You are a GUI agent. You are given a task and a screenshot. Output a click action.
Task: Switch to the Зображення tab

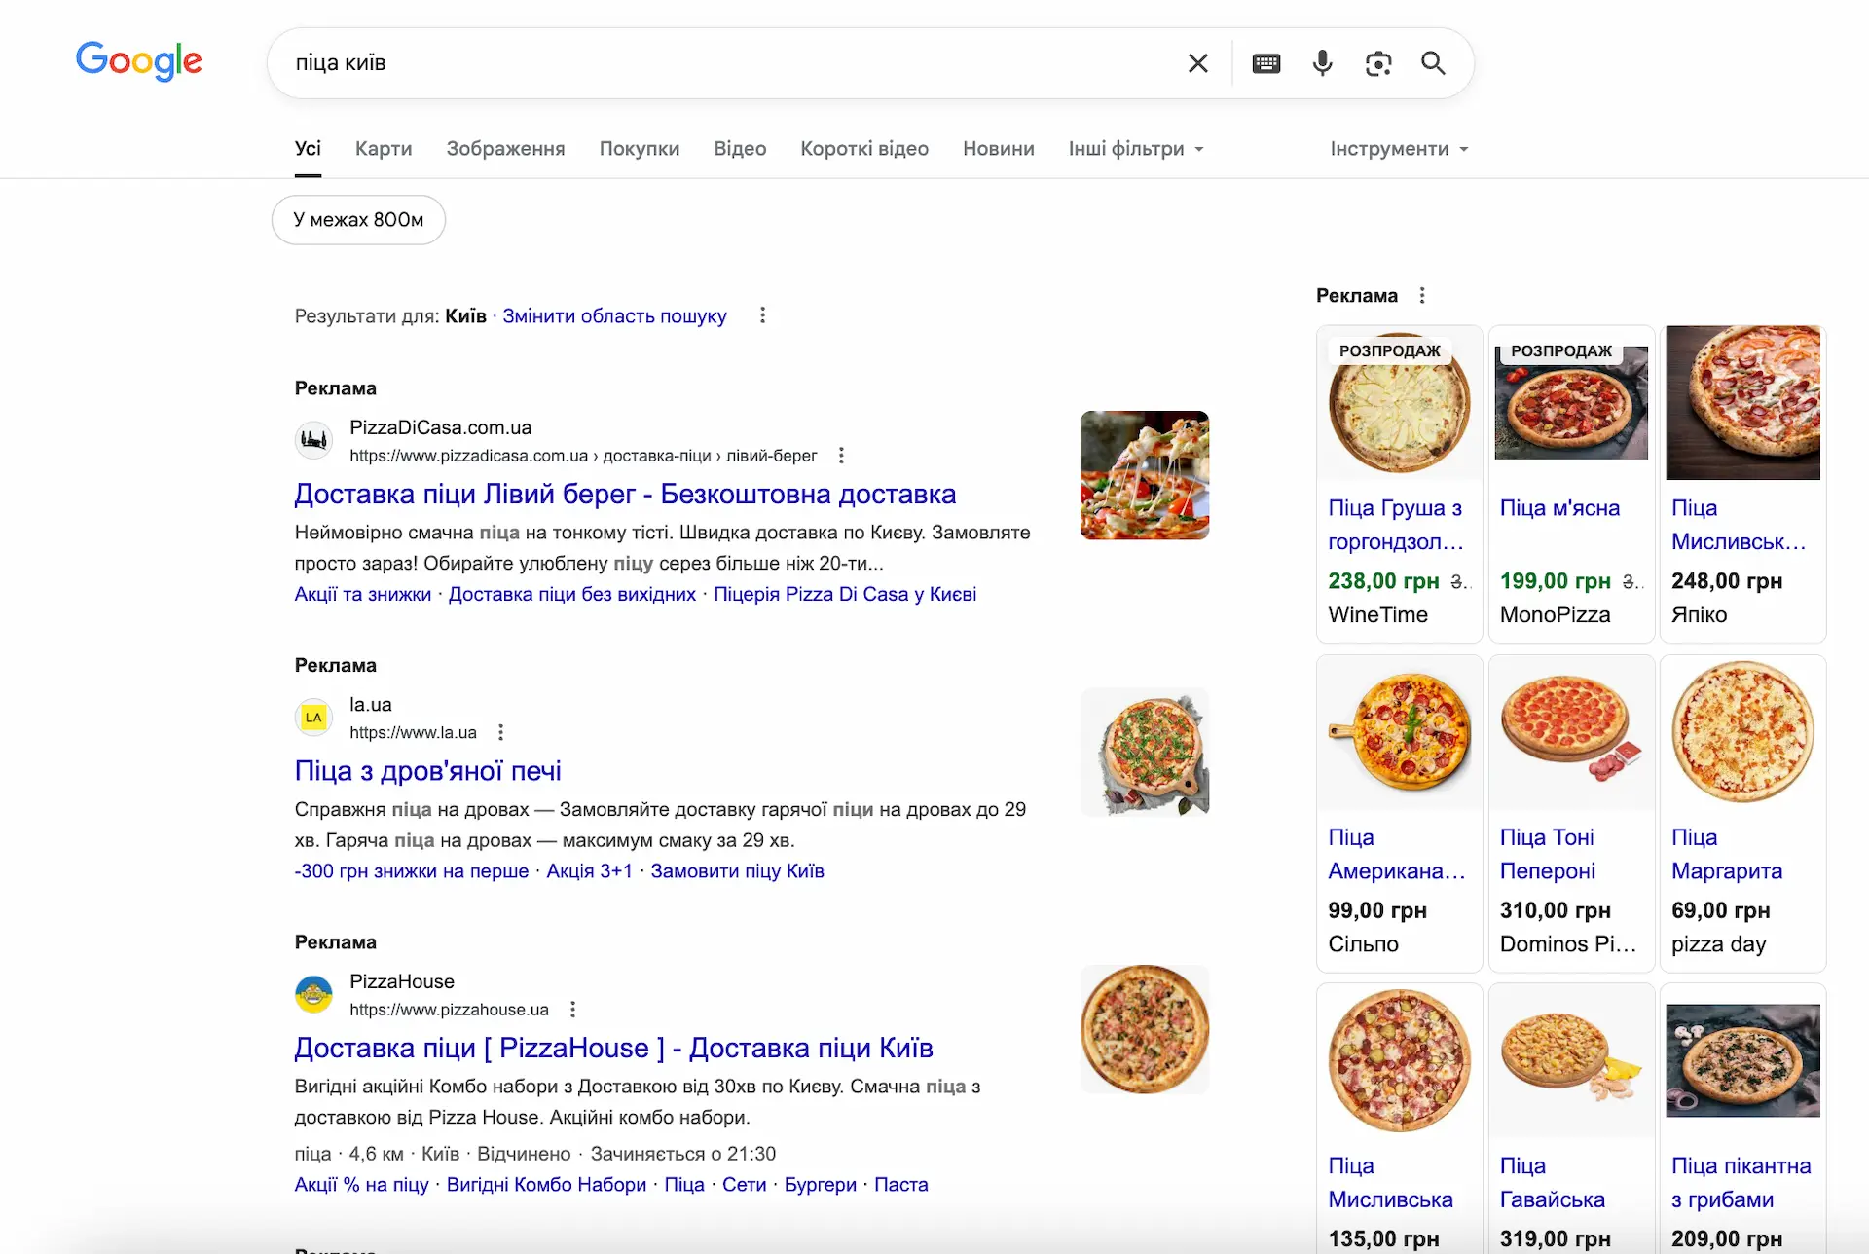(505, 149)
